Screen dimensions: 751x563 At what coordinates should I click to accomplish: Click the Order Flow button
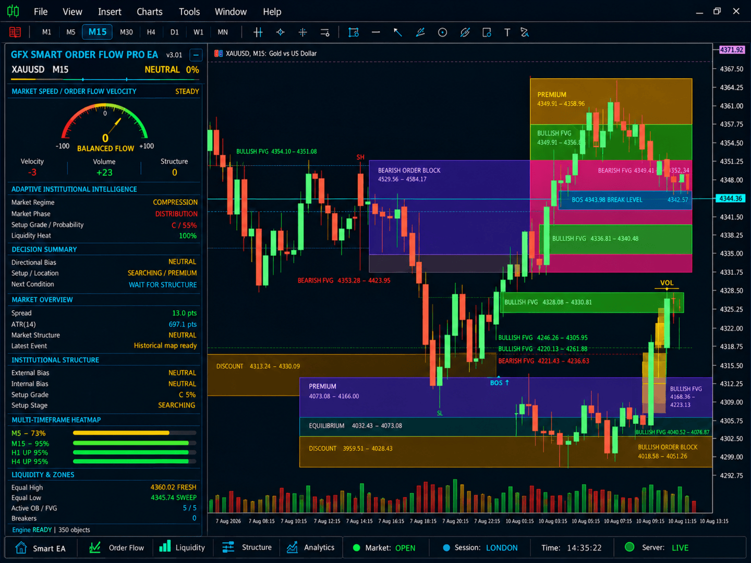[x=117, y=548]
